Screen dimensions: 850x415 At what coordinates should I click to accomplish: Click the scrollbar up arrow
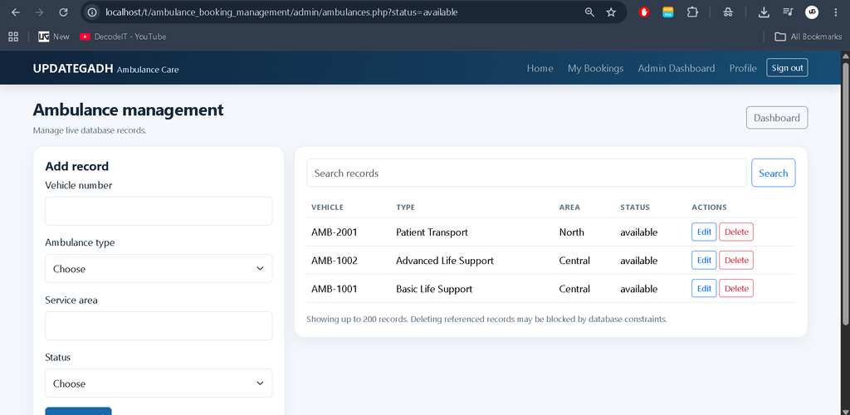click(844, 56)
